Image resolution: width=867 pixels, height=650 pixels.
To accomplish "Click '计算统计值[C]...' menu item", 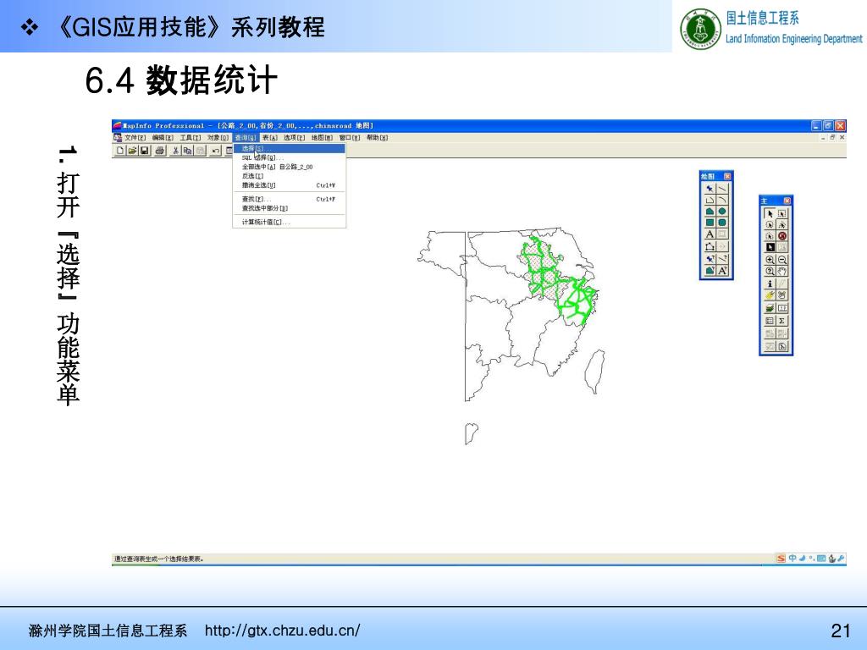I will coord(265,222).
